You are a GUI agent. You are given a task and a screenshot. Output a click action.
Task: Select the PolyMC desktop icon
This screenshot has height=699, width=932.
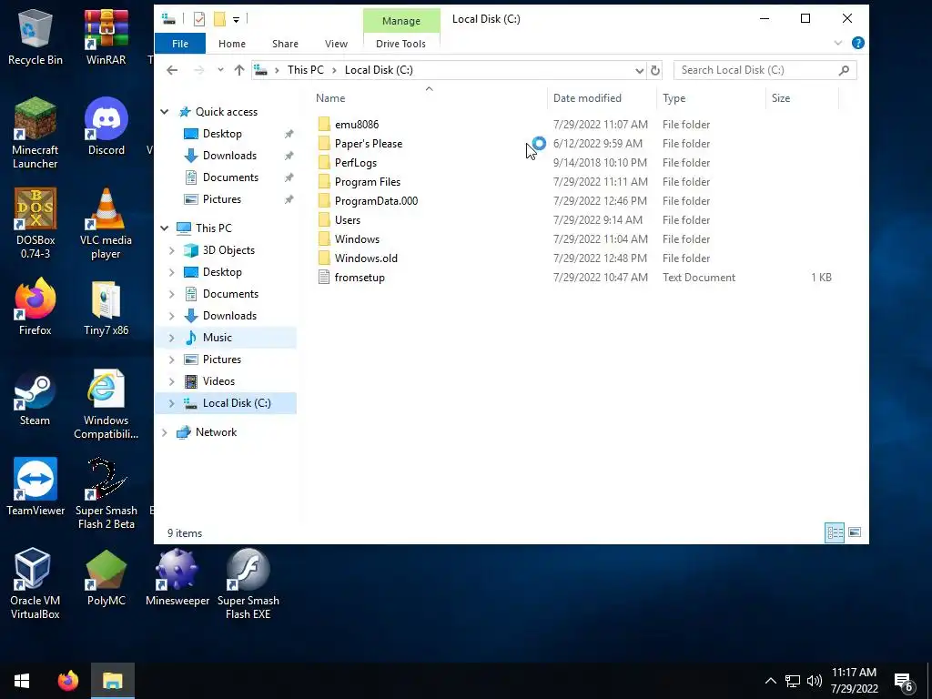[106, 577]
